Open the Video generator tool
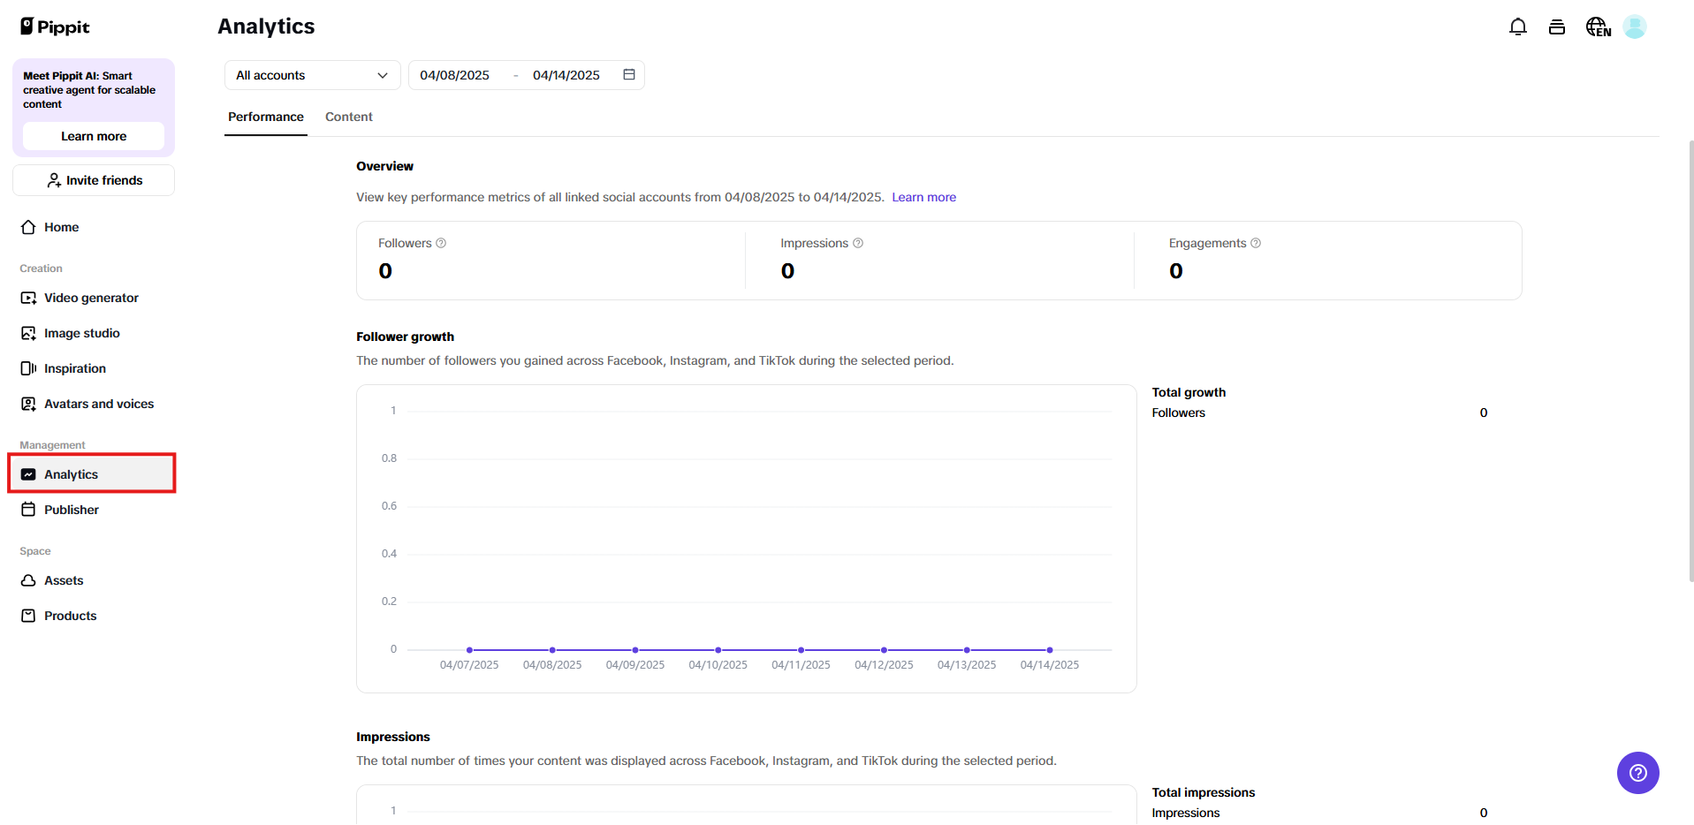Image resolution: width=1694 pixels, height=825 pixels. tap(91, 298)
